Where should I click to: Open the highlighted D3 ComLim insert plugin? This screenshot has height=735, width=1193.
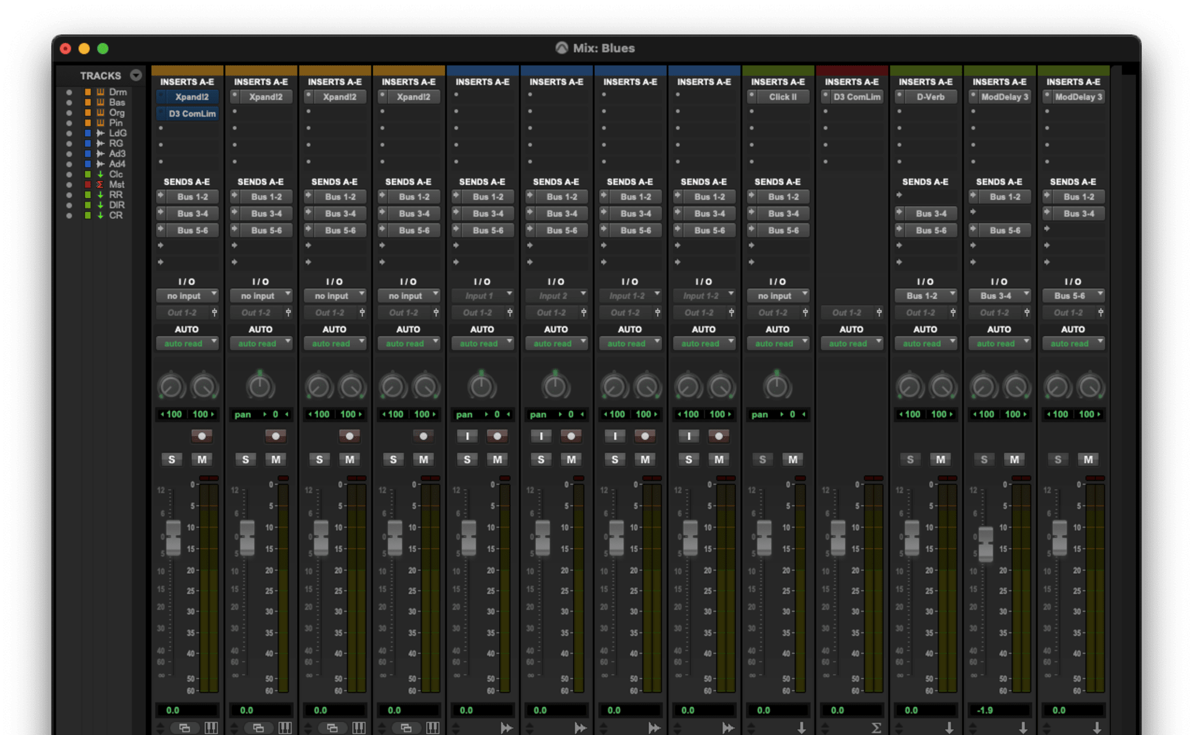pos(192,114)
